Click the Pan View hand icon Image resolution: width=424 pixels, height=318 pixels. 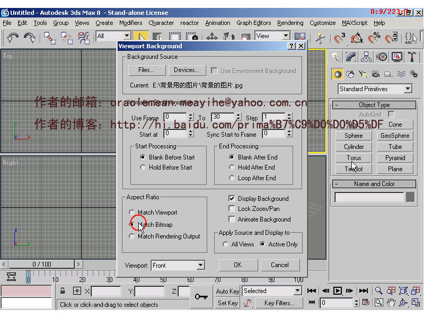[391, 302]
